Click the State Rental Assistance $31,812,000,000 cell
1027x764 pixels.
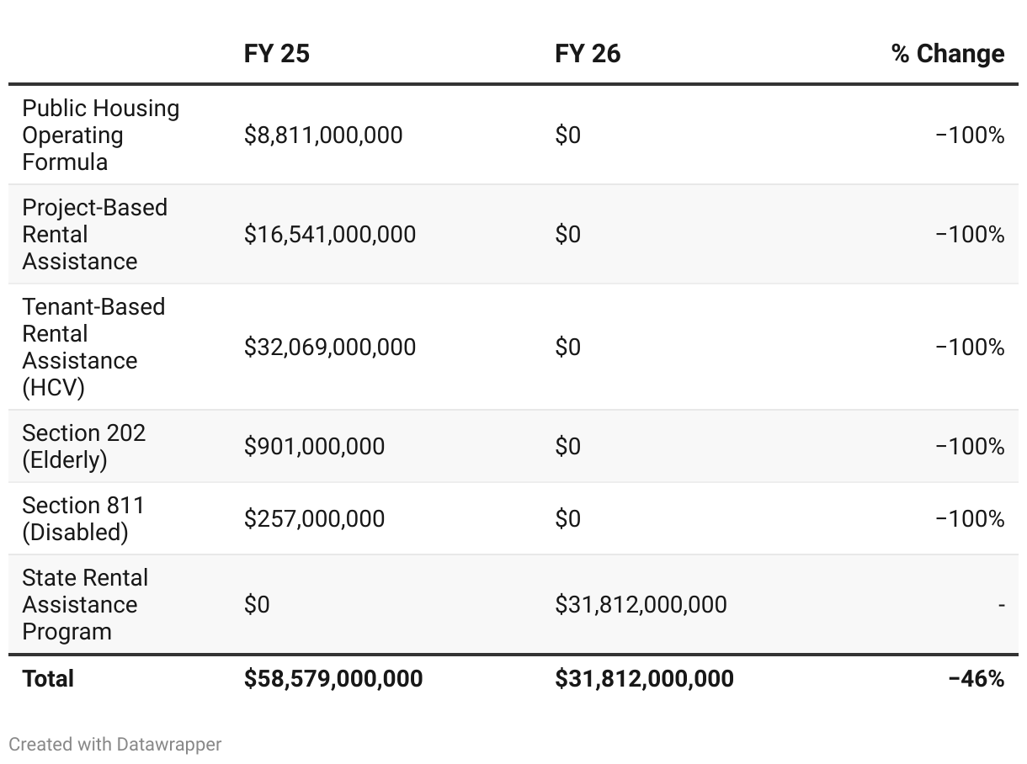pos(641,605)
